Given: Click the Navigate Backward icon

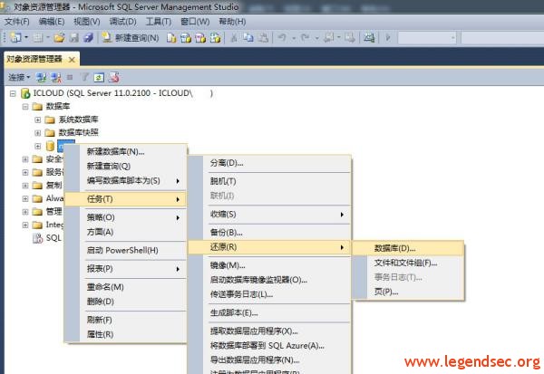Looking at the screenshot, I should 328,37.
